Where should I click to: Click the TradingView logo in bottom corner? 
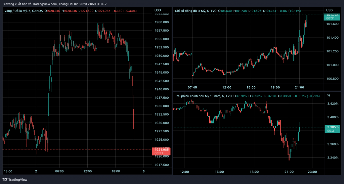point(16,180)
